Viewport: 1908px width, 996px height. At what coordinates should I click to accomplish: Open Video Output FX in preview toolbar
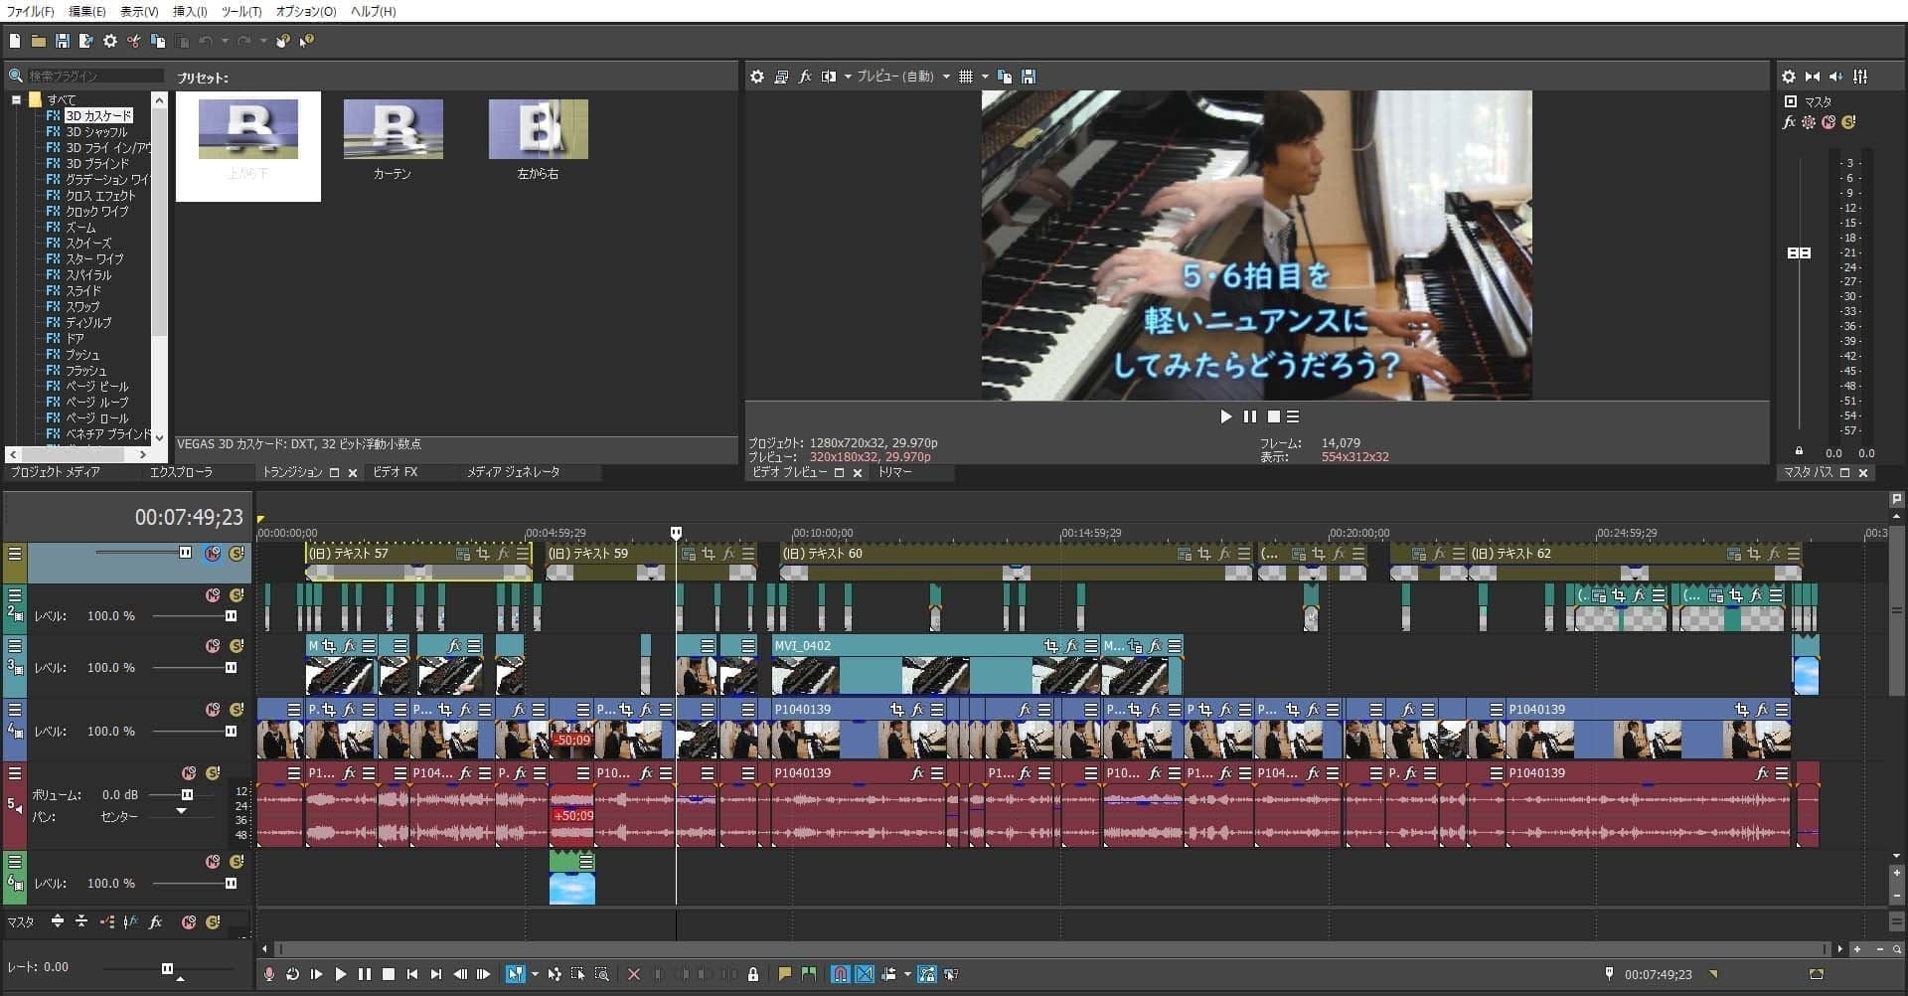click(805, 77)
